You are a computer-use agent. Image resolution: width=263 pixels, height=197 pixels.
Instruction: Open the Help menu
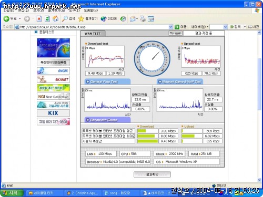tap(90, 11)
